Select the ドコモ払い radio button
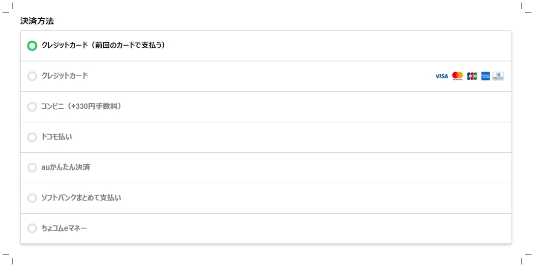The image size is (534, 267). (32, 137)
